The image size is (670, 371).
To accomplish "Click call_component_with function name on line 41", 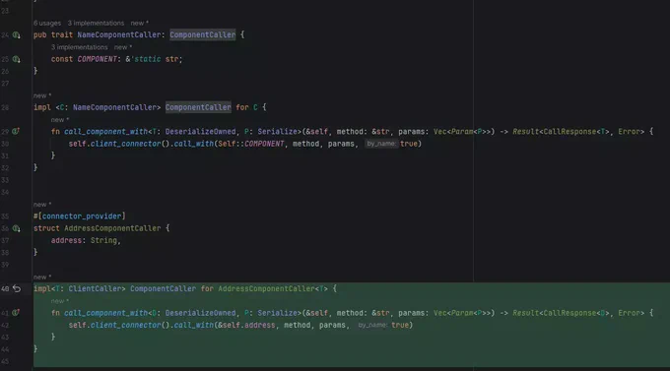I will point(105,313).
